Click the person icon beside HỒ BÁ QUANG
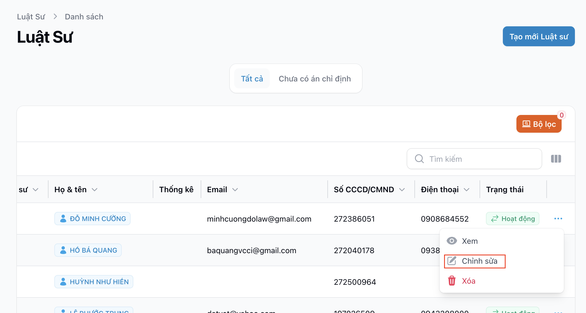This screenshot has height=313, width=586. [63, 250]
